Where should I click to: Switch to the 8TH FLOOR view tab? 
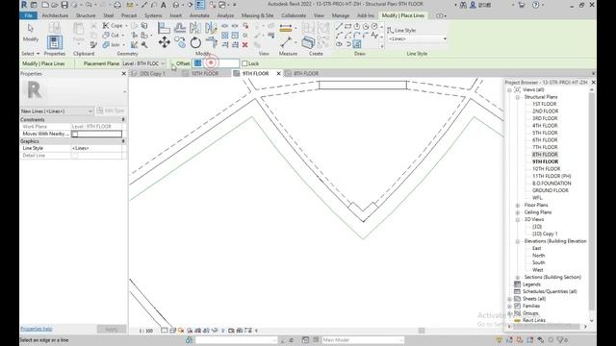point(306,73)
